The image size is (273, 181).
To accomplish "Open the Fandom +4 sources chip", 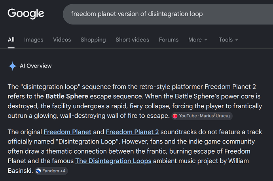I will [x=51, y=171].
